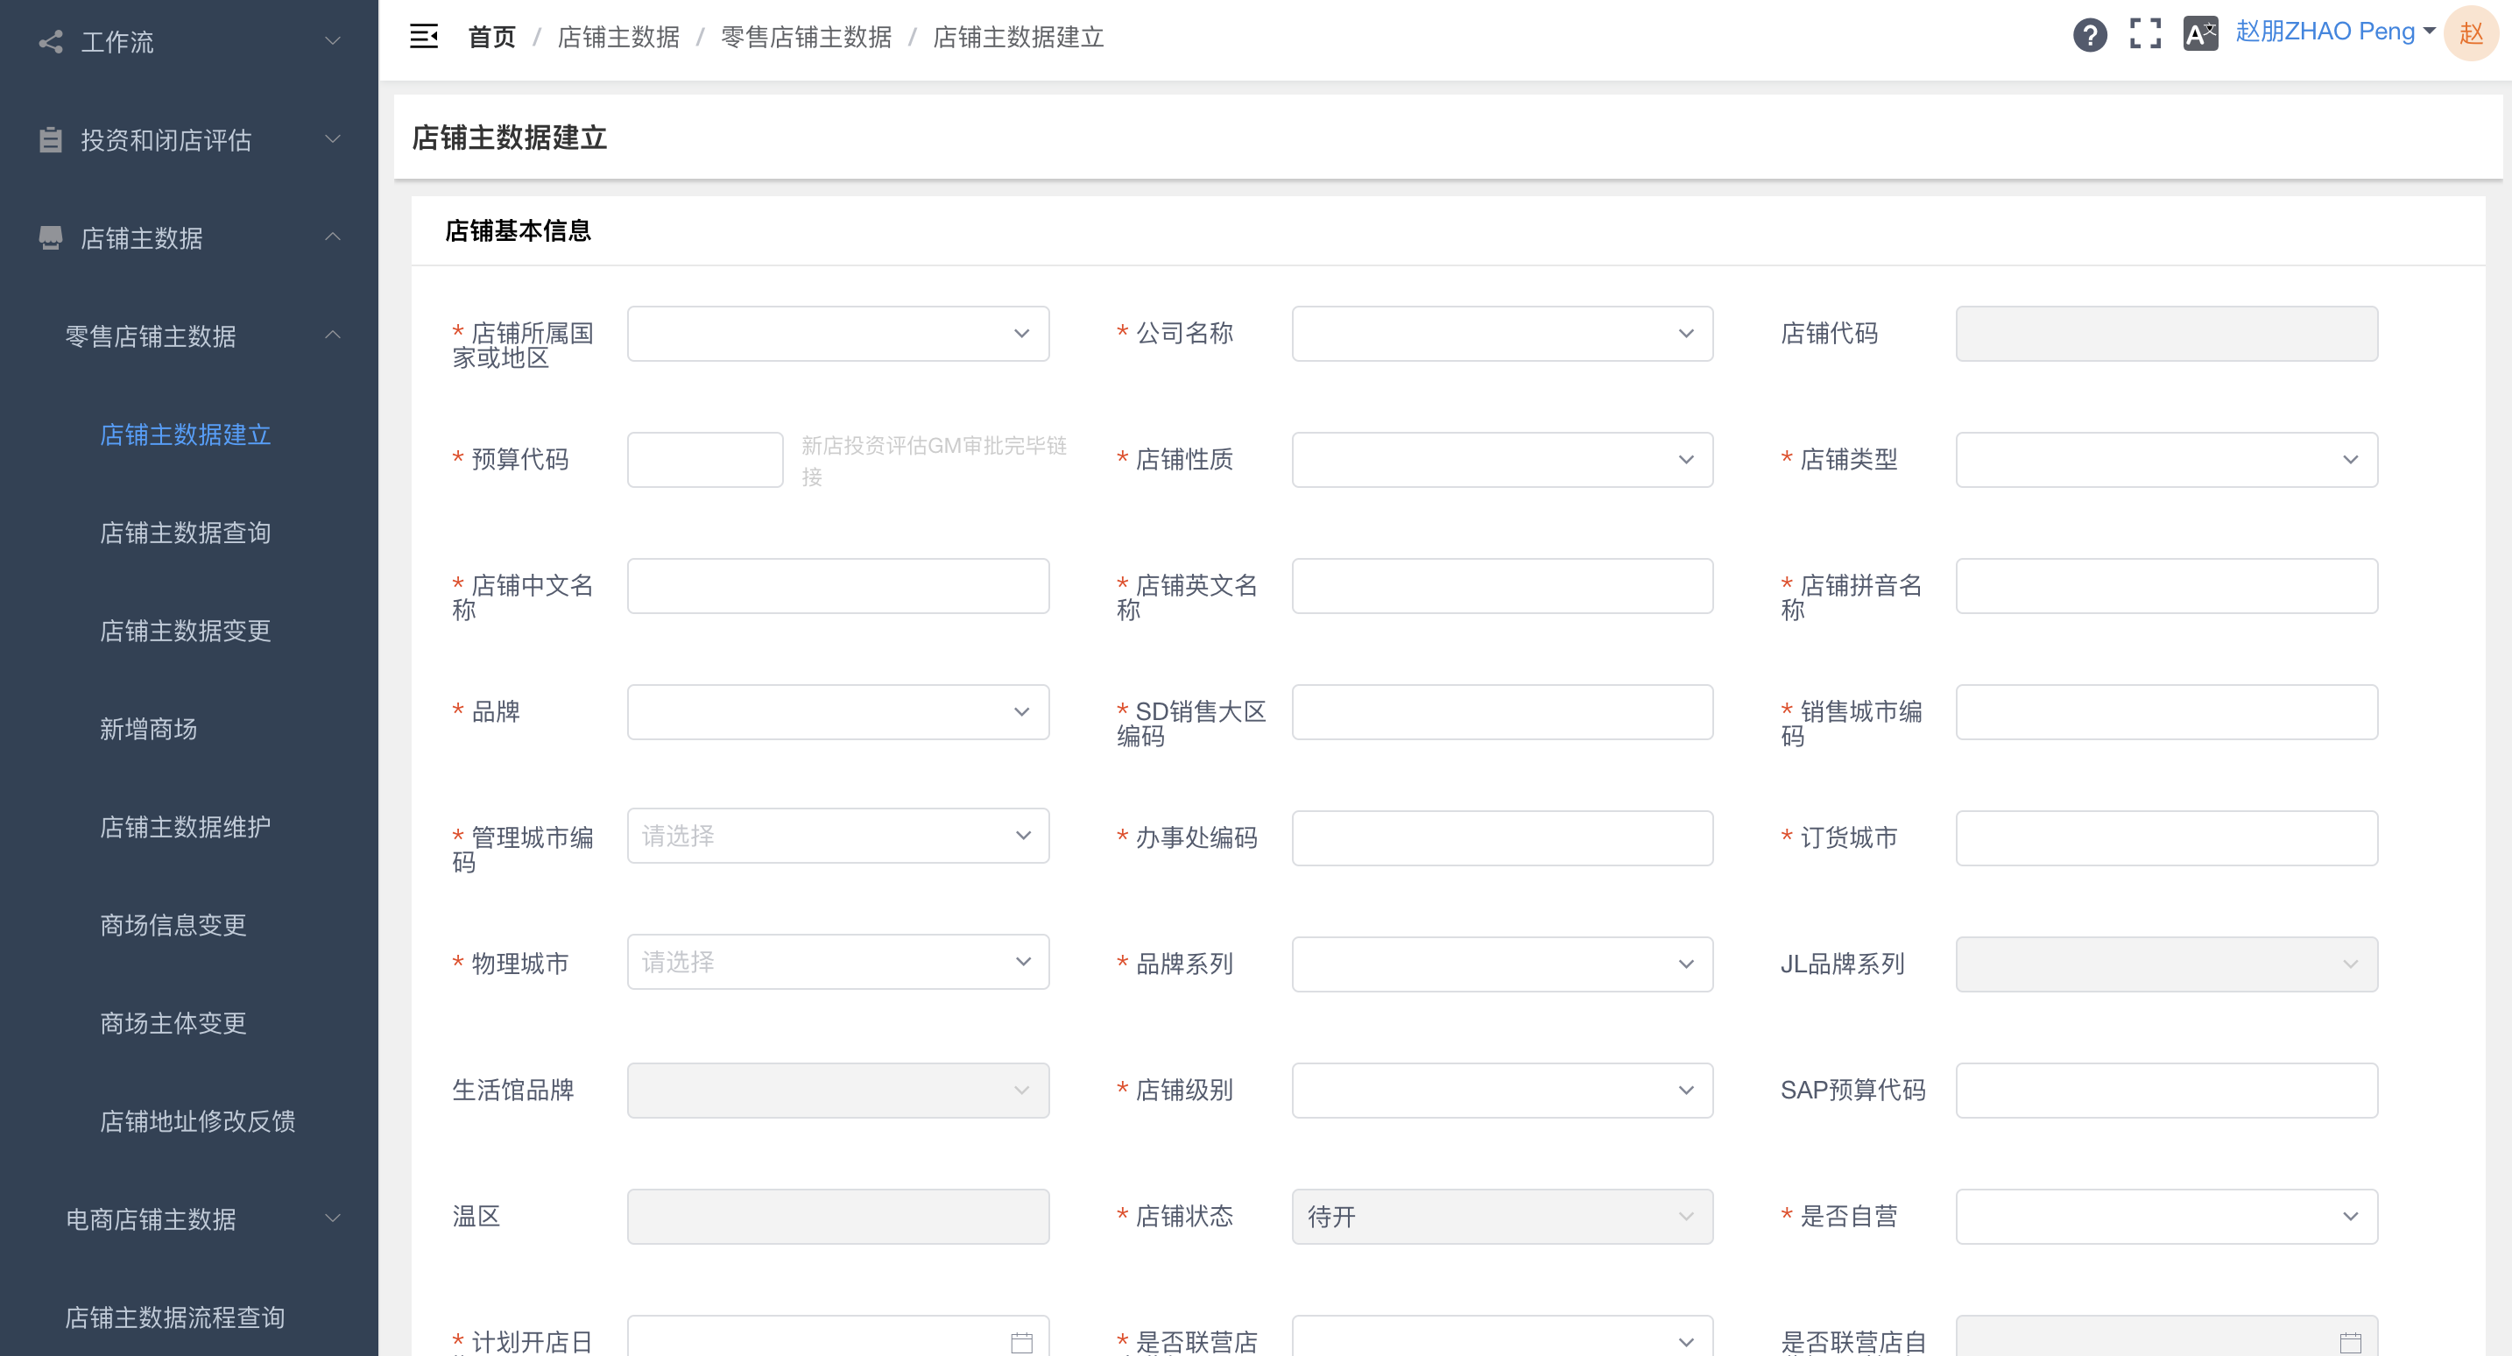Click the 销售城市编码 input field

[x=2167, y=712]
